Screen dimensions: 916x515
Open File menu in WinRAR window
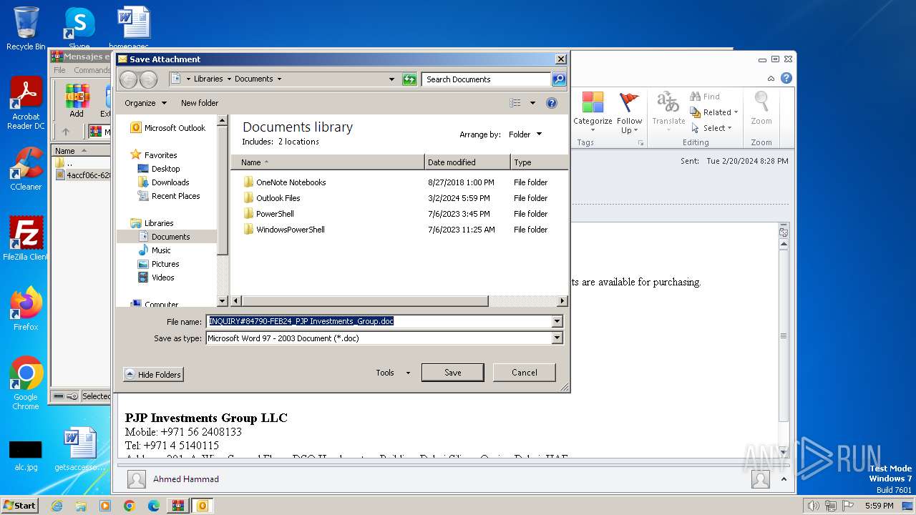click(60, 70)
